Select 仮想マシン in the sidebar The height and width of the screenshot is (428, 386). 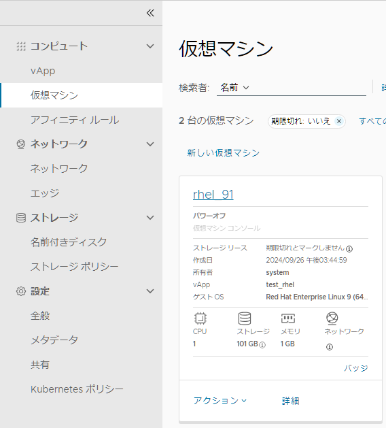pyautogui.click(x=82, y=95)
